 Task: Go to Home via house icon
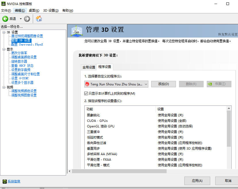[x=39, y=19]
